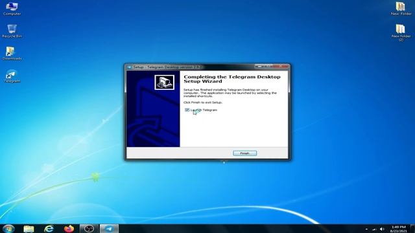415x233 pixels.
Task: Open the Computer desktop icon
Action: (x=12, y=8)
